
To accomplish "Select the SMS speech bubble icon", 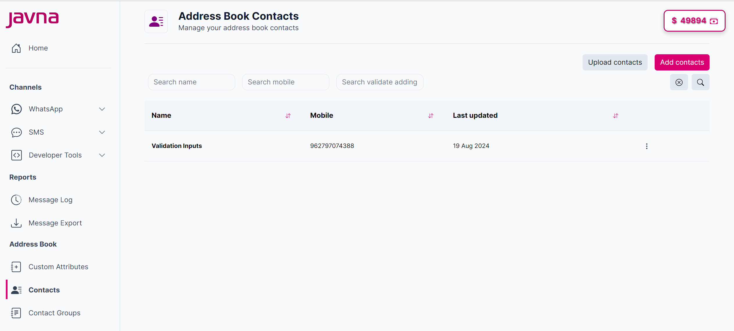I will (16, 132).
